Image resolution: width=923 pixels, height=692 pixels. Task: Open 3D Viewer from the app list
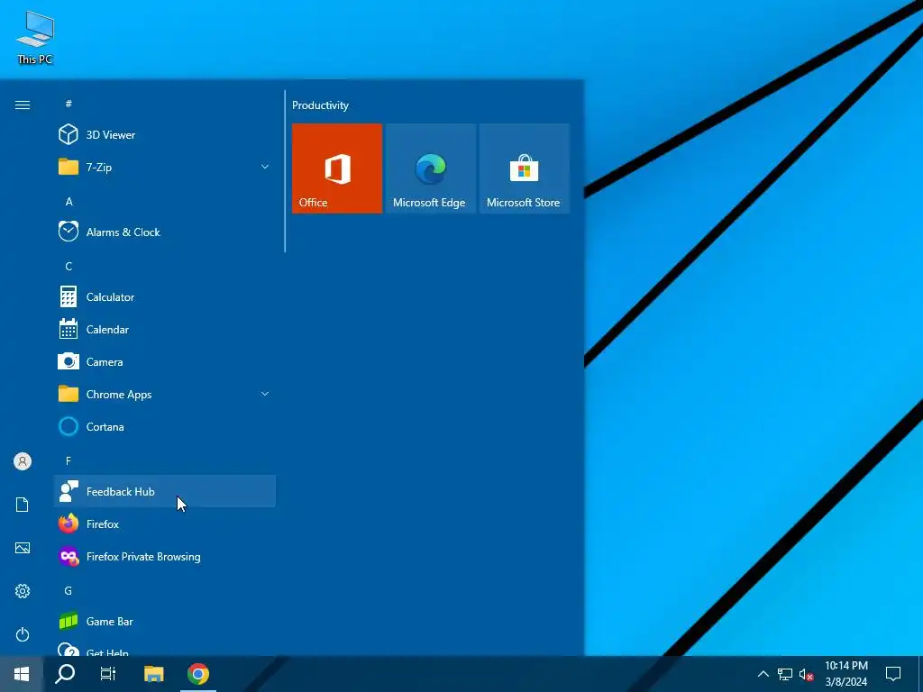[x=165, y=135]
